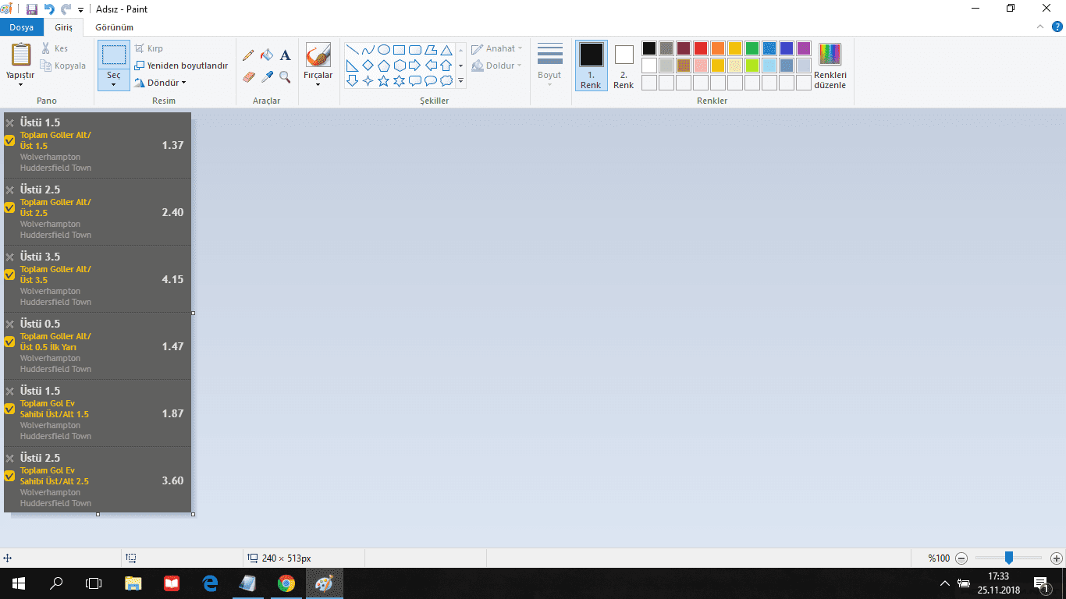Screen dimensions: 1066x599
Task: Select the right arrow shape
Action: (415, 66)
